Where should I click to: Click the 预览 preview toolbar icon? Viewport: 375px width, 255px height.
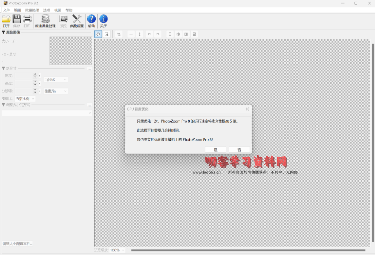64,21
